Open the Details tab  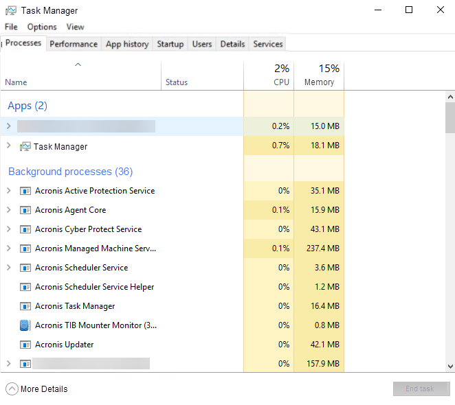232,44
